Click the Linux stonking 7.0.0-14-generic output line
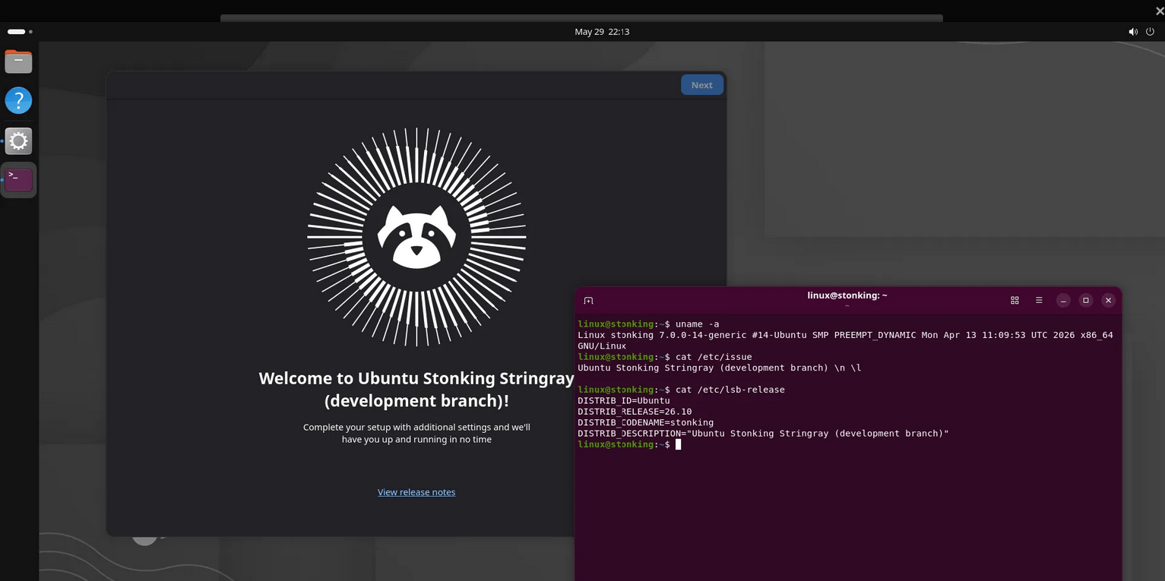This screenshot has width=1165, height=581. (x=845, y=340)
